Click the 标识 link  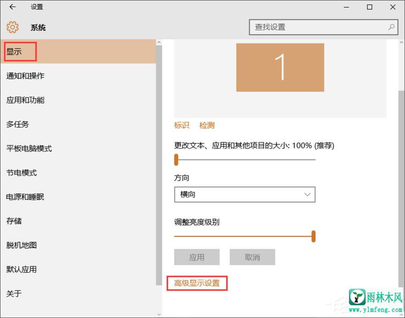[182, 126]
